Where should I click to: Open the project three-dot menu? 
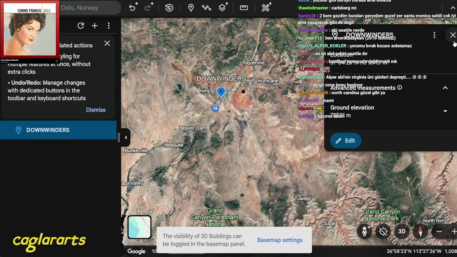109,26
